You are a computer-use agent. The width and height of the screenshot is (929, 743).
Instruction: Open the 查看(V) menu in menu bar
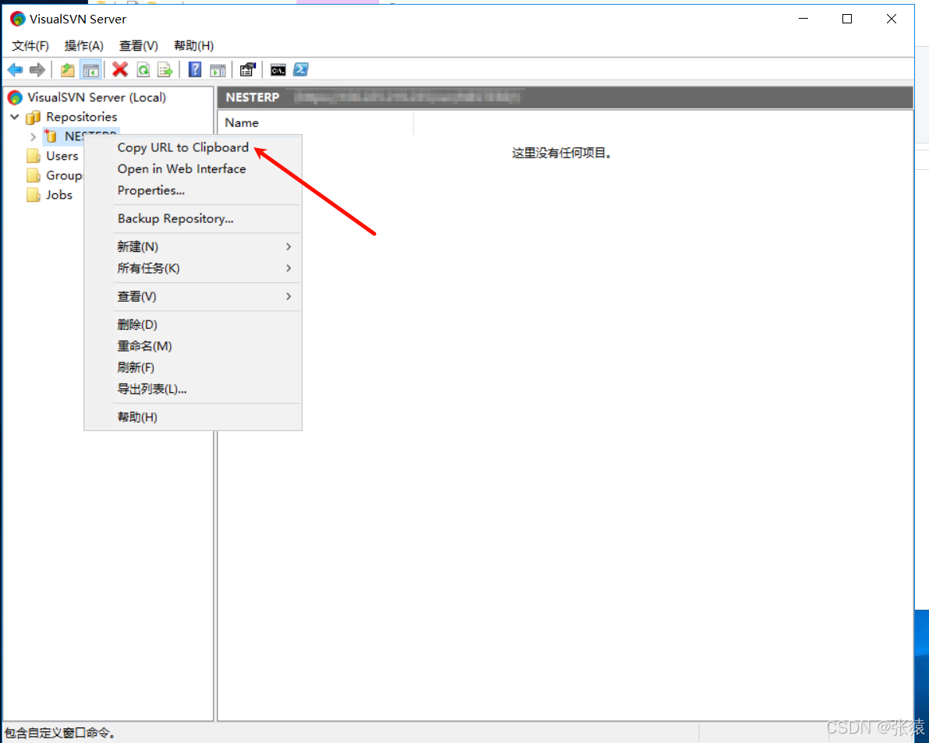click(138, 45)
